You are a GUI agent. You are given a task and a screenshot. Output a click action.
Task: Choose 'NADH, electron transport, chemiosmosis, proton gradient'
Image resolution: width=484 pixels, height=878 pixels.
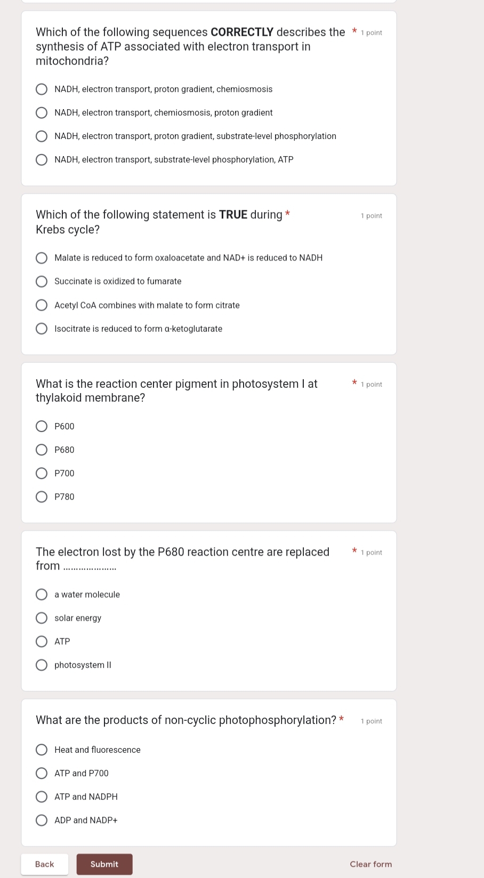click(42, 113)
